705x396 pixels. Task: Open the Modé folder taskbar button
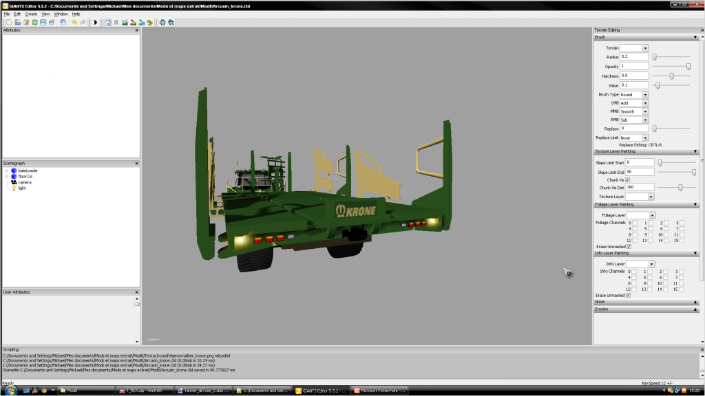(x=86, y=390)
